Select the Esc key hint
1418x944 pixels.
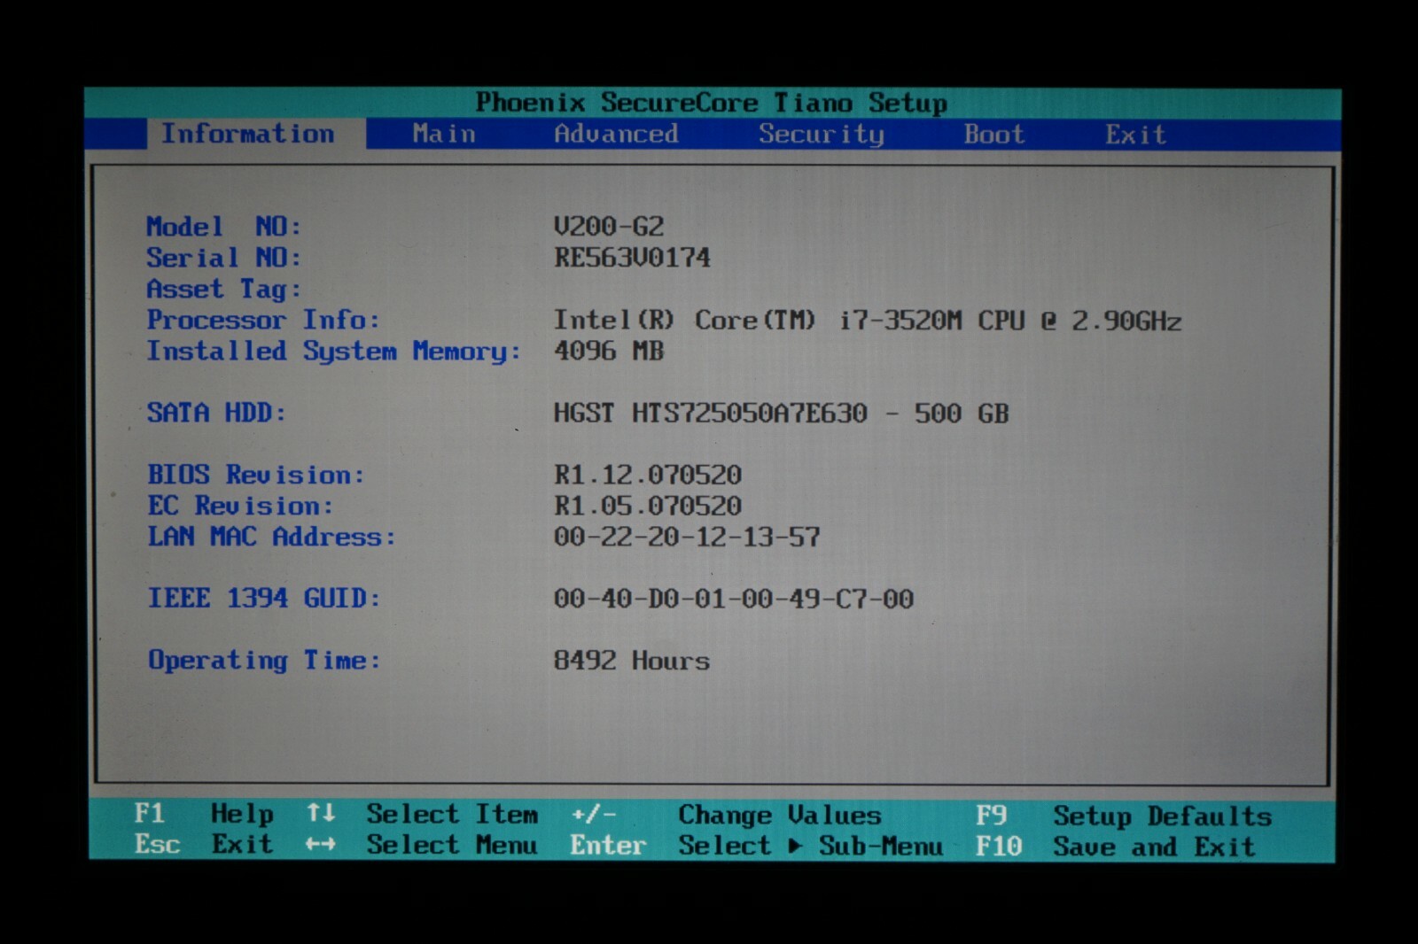[x=157, y=844]
